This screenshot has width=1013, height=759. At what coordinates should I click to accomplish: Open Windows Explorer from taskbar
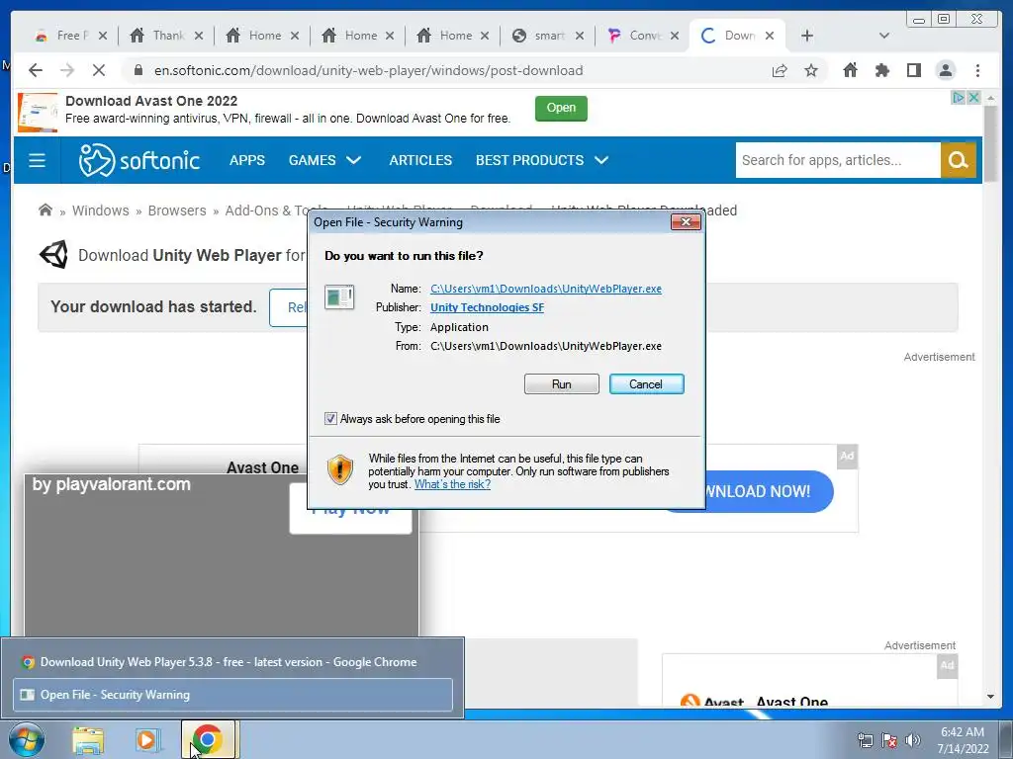click(x=88, y=740)
